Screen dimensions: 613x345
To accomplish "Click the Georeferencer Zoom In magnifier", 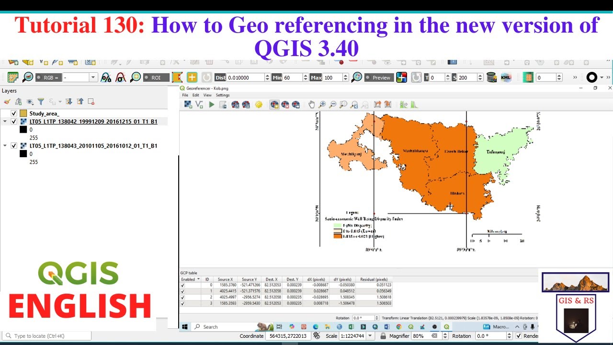I will tap(322, 104).
